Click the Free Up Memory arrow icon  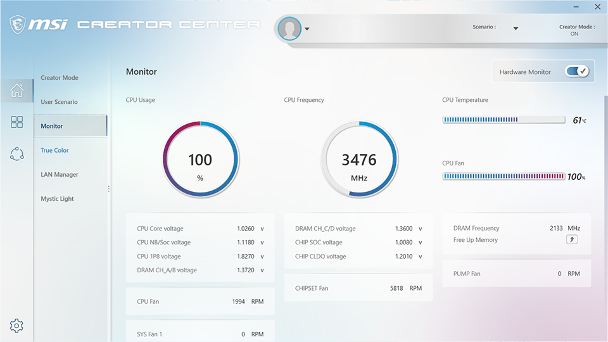[x=571, y=239]
